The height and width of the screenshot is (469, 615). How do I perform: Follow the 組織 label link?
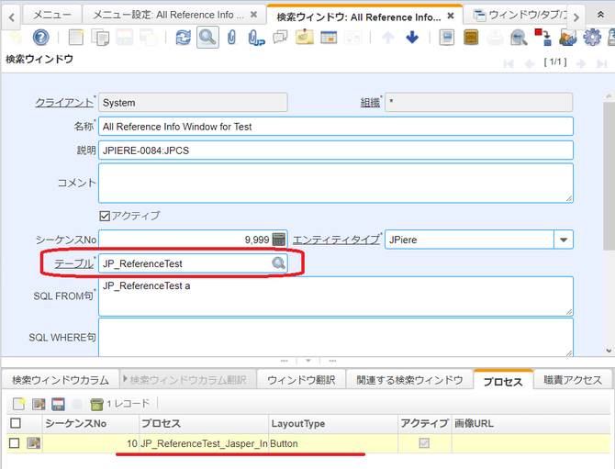click(370, 103)
